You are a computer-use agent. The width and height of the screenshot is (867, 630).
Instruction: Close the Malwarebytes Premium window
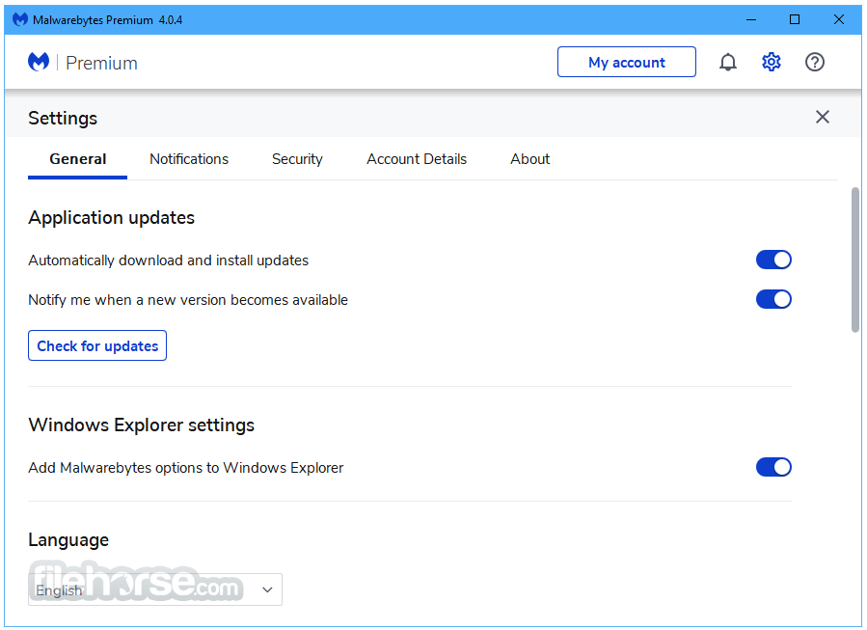839,19
